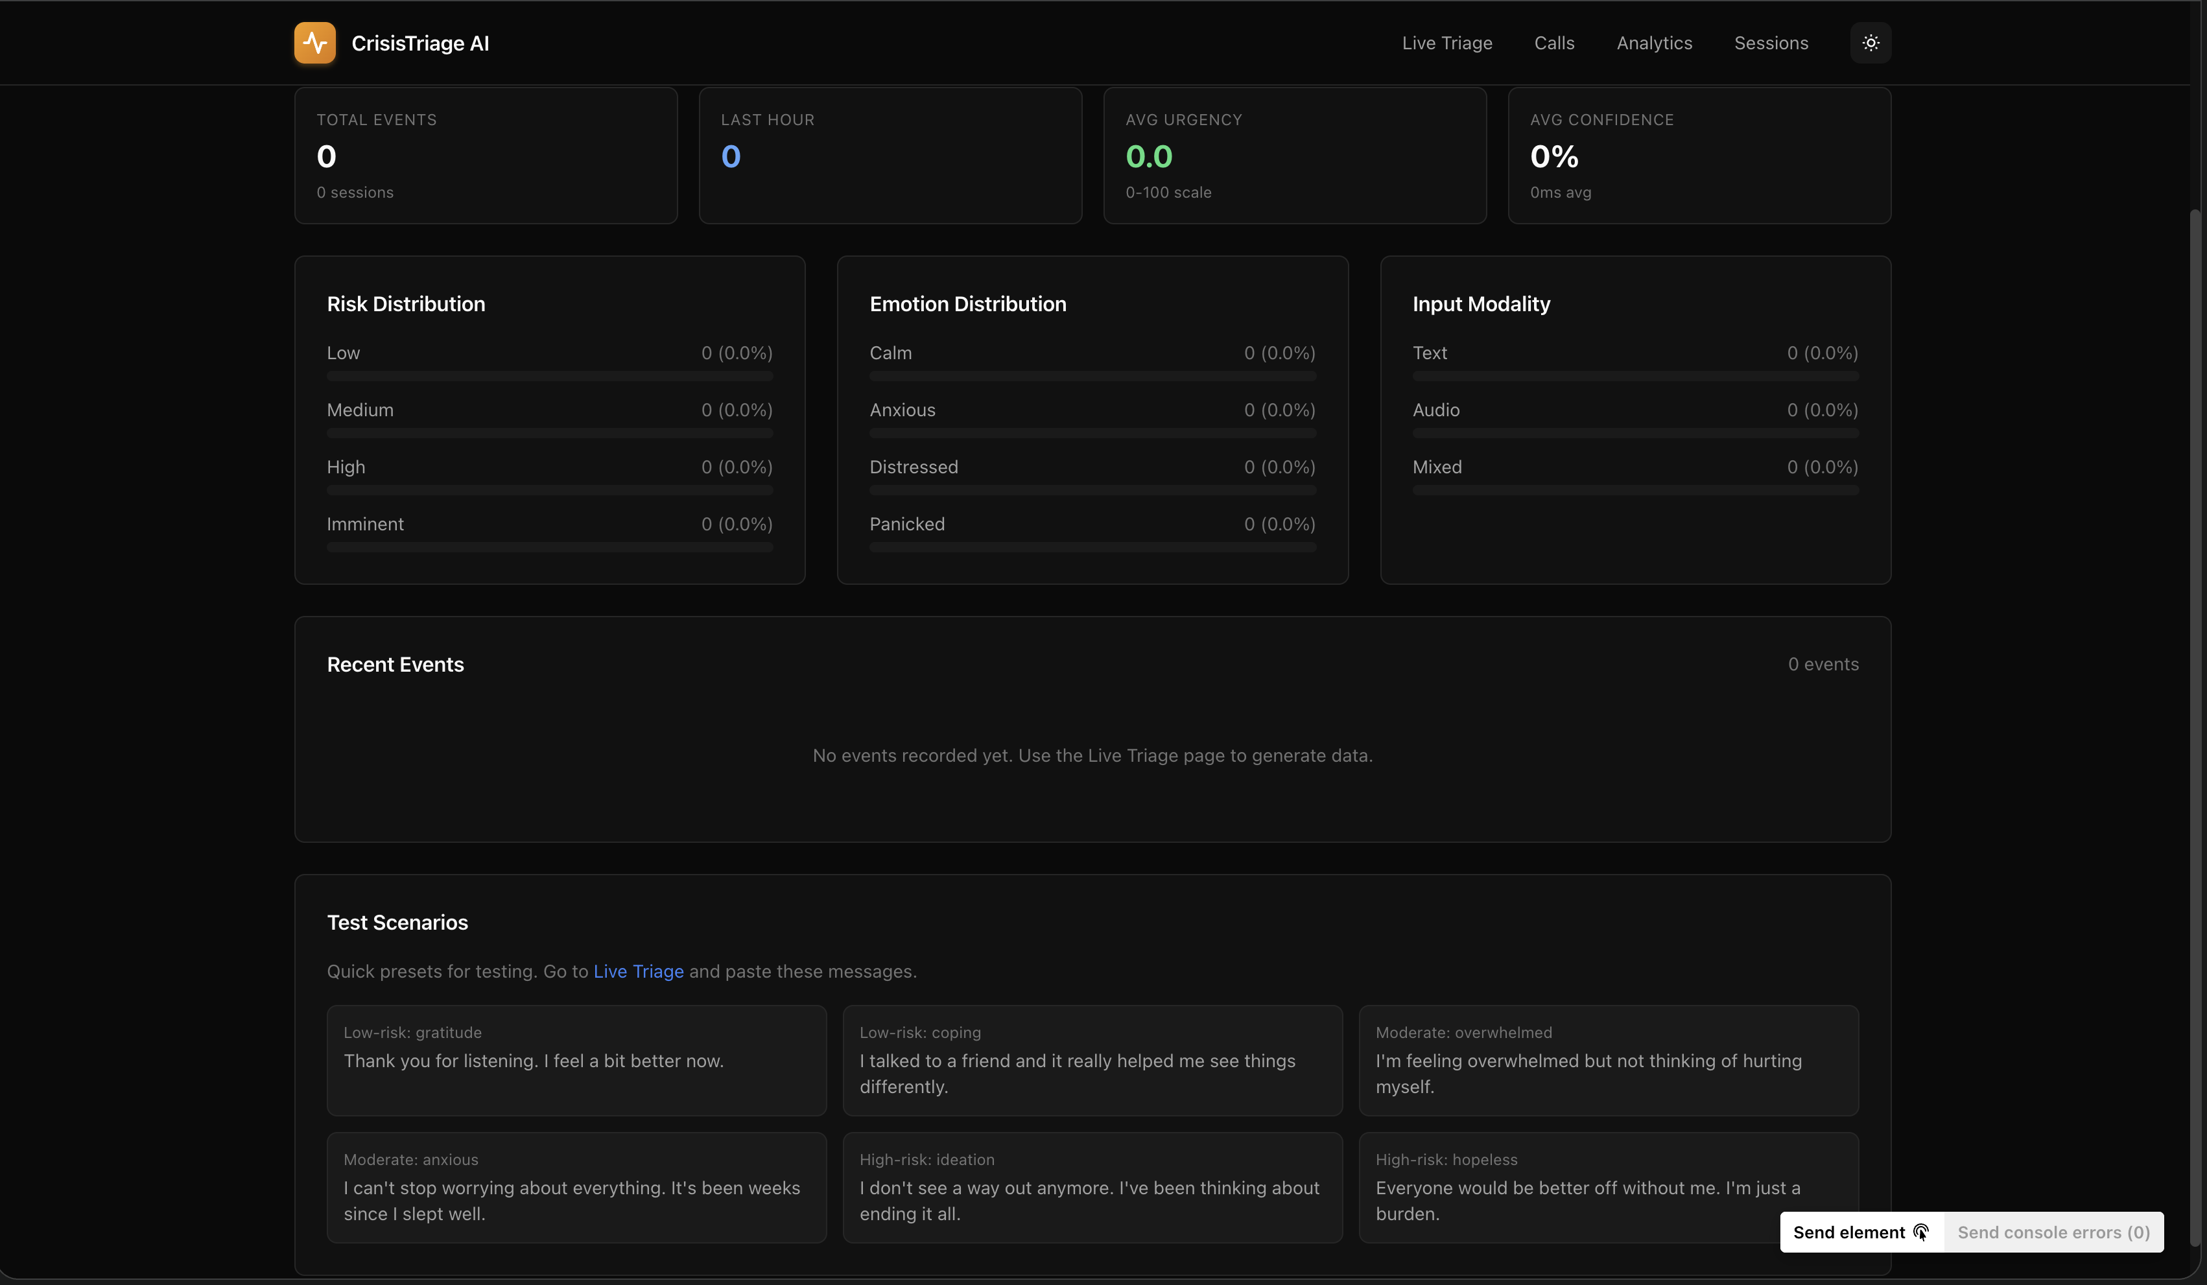This screenshot has width=2207, height=1285.
Task: Select the Low-risk gratitude scenario card
Action: (576, 1061)
